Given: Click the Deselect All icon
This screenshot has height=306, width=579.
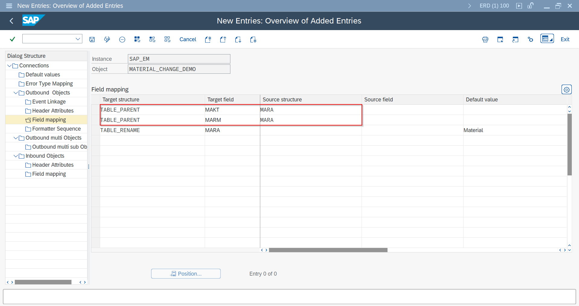Looking at the screenshot, I should [x=167, y=39].
